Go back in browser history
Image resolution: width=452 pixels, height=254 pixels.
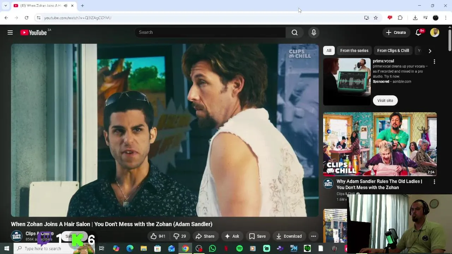(x=6, y=18)
